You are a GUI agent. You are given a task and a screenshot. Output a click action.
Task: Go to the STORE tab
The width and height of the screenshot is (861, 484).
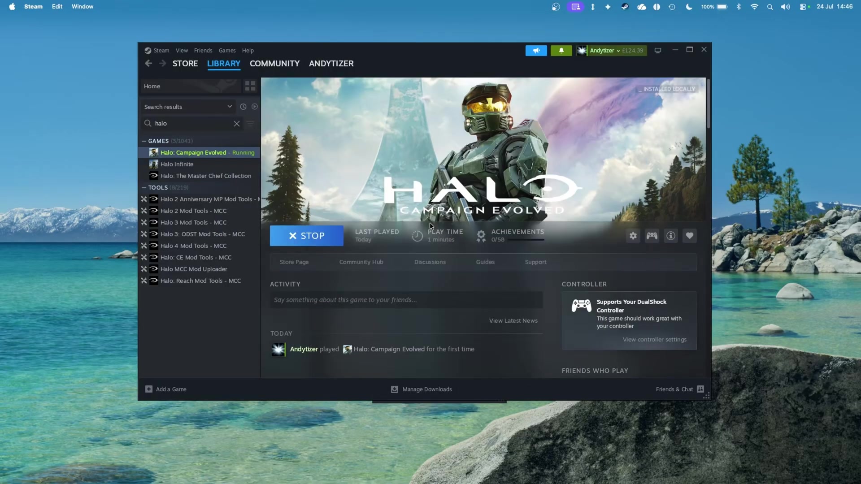(185, 64)
